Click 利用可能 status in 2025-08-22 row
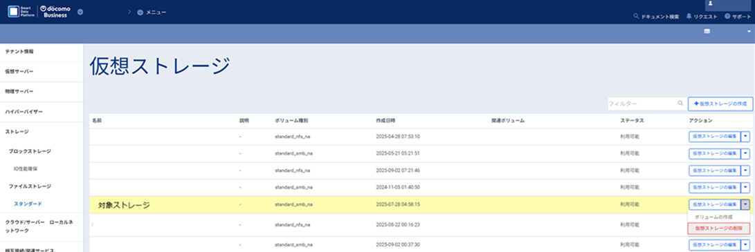The width and height of the screenshot is (755, 252). 630,224
